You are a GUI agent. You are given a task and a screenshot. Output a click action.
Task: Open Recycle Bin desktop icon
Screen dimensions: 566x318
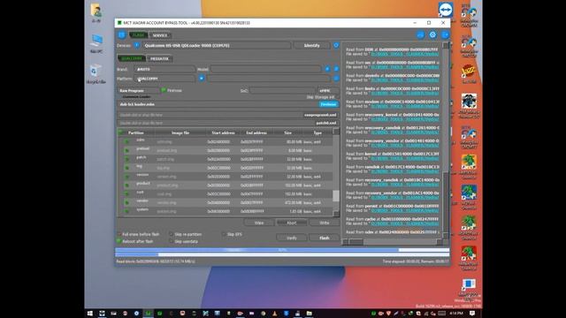96,74
